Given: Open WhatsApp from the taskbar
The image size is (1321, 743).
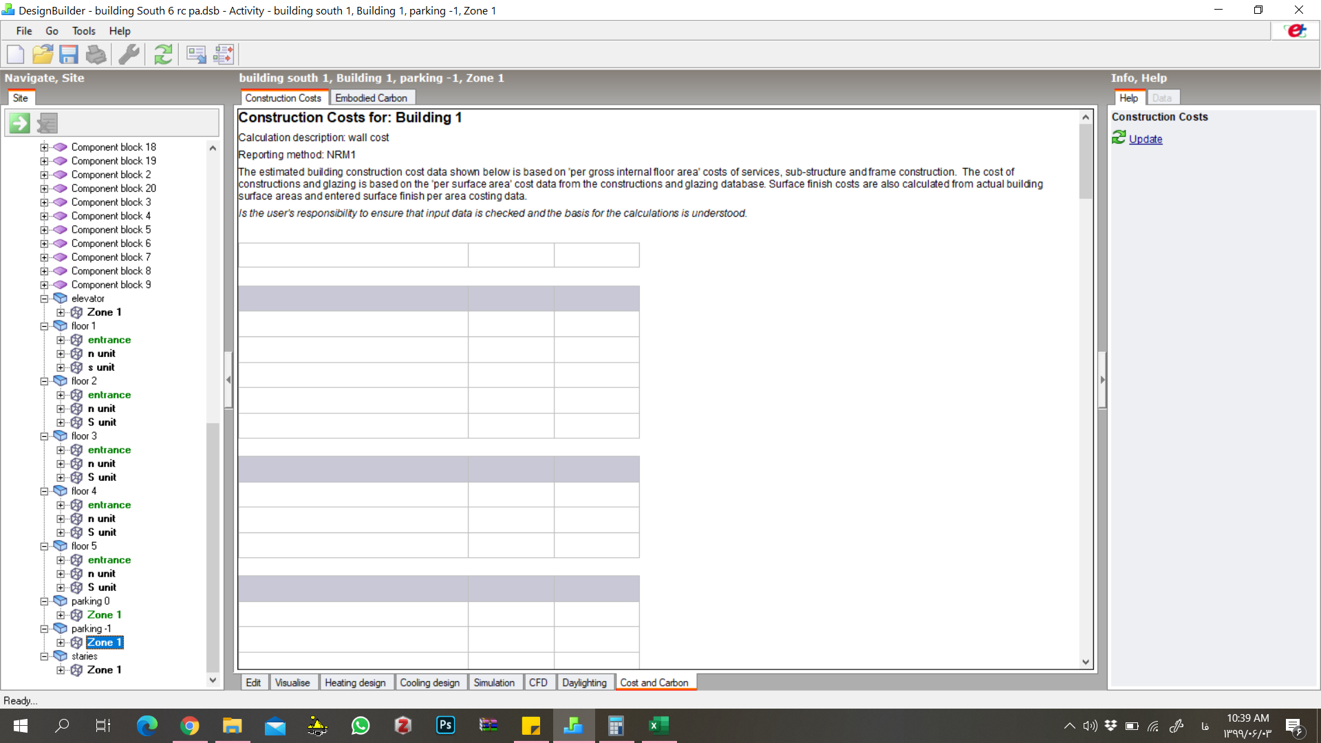Looking at the screenshot, I should (x=361, y=726).
